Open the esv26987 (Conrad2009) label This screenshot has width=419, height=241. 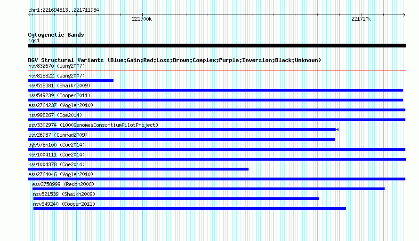[x=58, y=135]
